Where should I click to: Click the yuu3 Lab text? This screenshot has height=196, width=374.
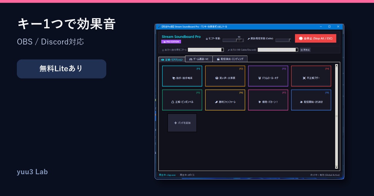click(x=32, y=172)
